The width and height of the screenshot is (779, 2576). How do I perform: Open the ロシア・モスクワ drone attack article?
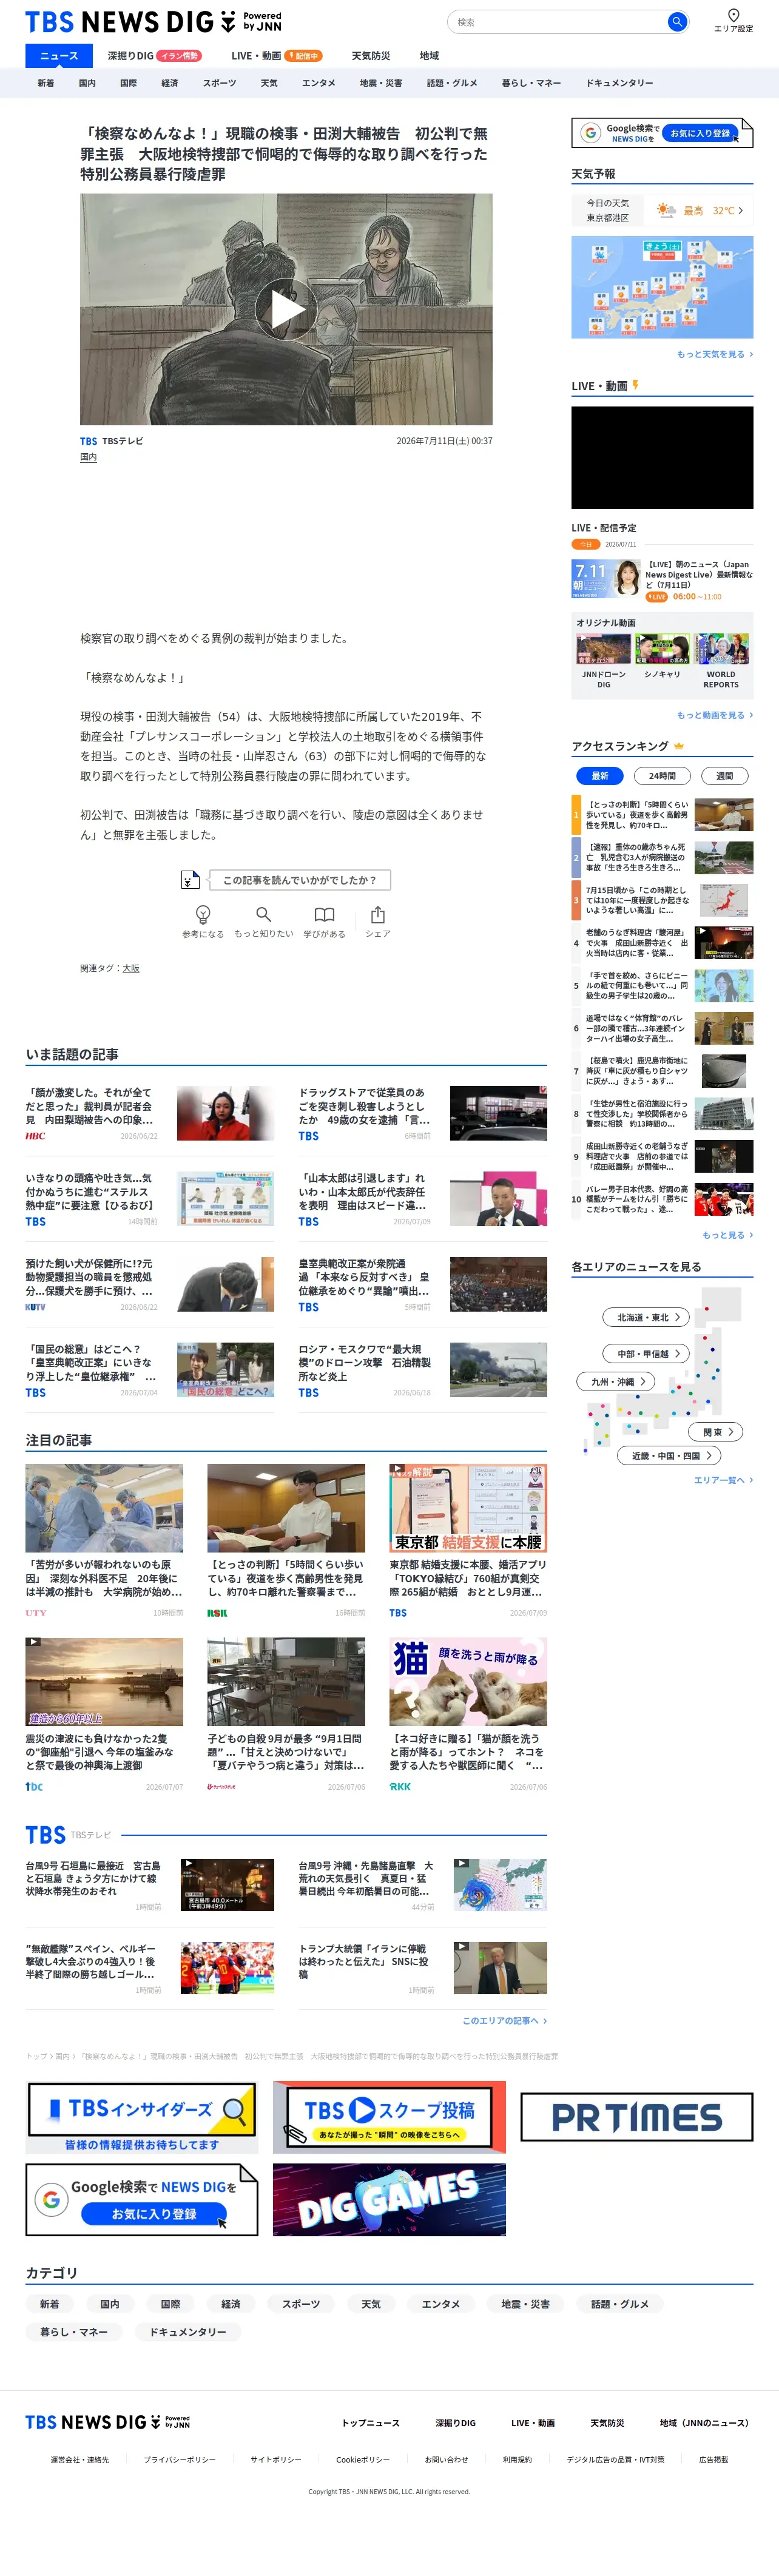click(x=422, y=1369)
